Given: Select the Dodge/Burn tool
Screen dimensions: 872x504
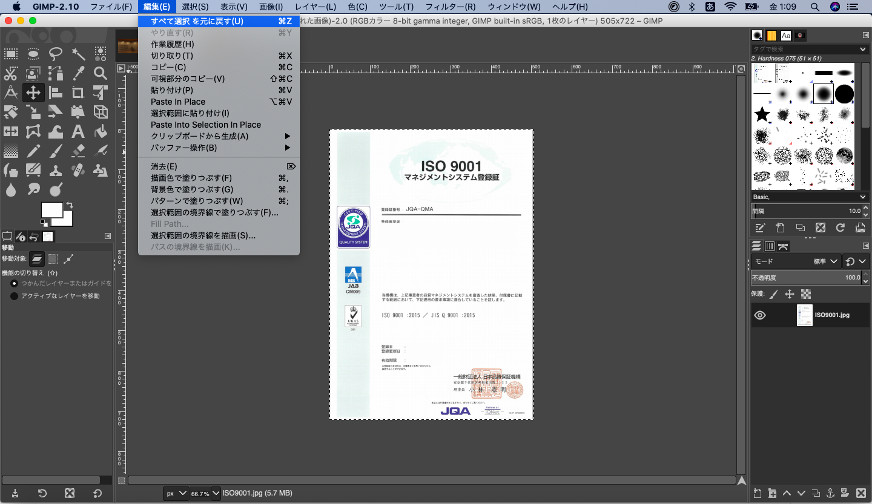Looking at the screenshot, I should 56,189.
